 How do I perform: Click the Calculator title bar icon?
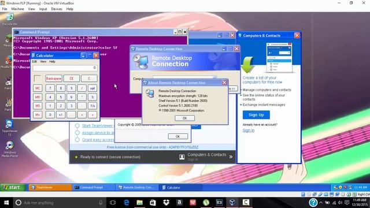(x=34, y=55)
